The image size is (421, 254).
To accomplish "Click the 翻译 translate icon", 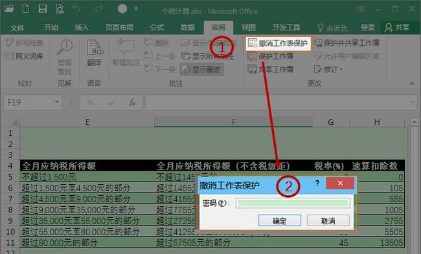I will point(95,53).
